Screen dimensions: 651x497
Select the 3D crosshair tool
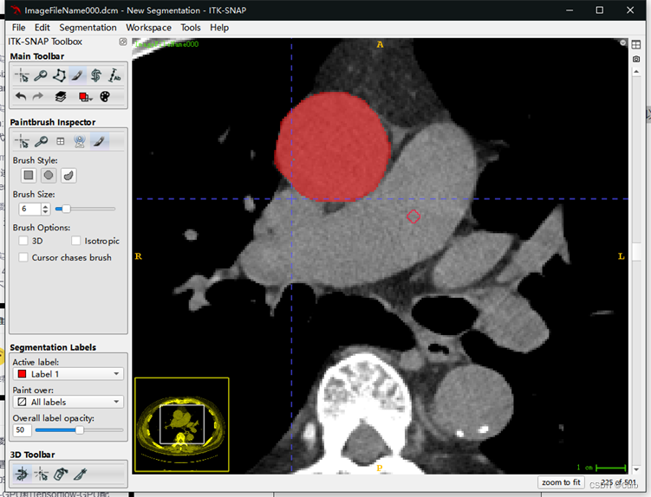[x=41, y=474]
